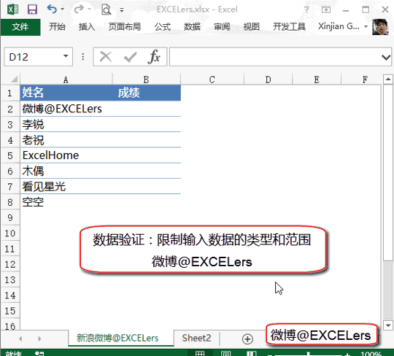The height and width of the screenshot is (356, 394).
Task: Select cell containing 微博@EXCELers in row 2
Action: pos(66,109)
